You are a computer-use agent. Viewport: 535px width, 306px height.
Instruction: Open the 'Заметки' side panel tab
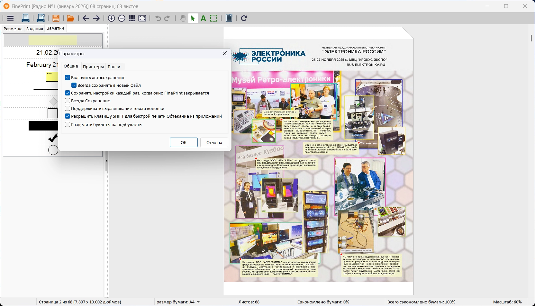point(55,28)
